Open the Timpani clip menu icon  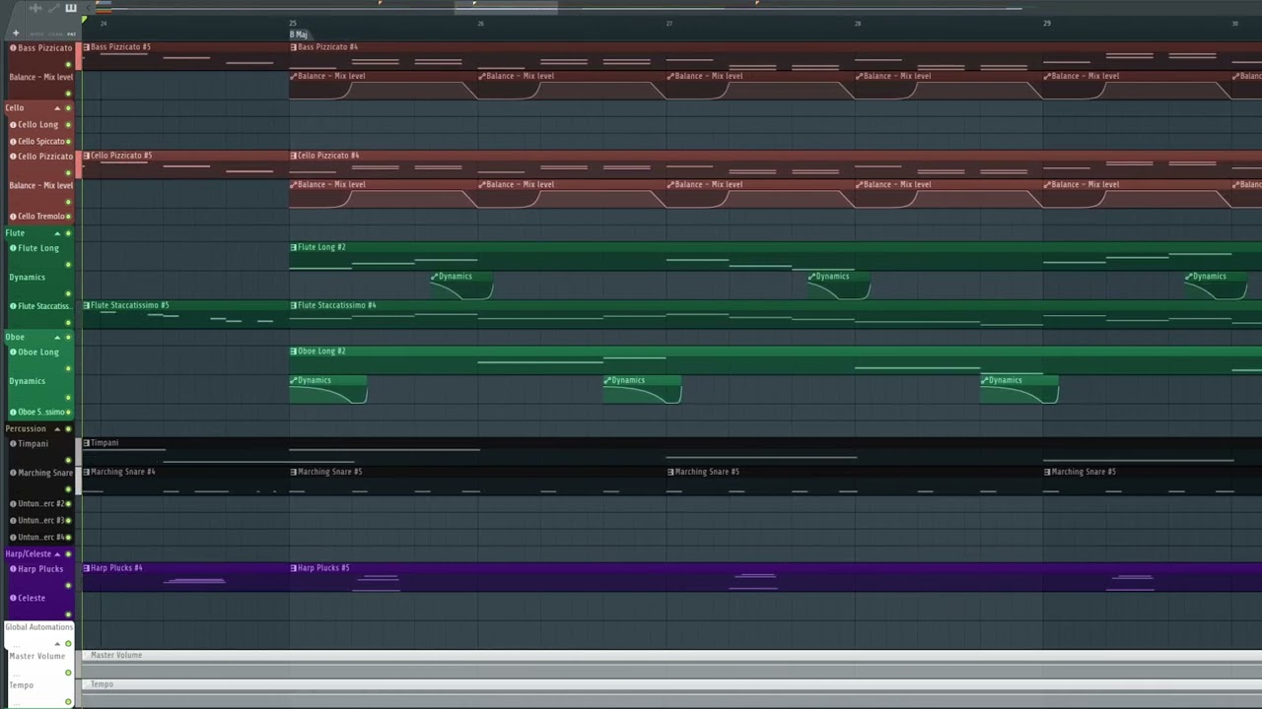(87, 443)
